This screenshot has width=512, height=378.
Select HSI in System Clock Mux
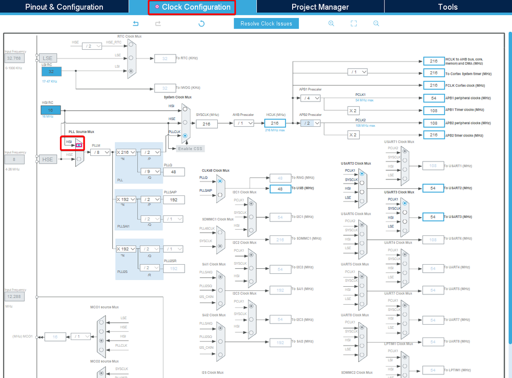point(185,109)
